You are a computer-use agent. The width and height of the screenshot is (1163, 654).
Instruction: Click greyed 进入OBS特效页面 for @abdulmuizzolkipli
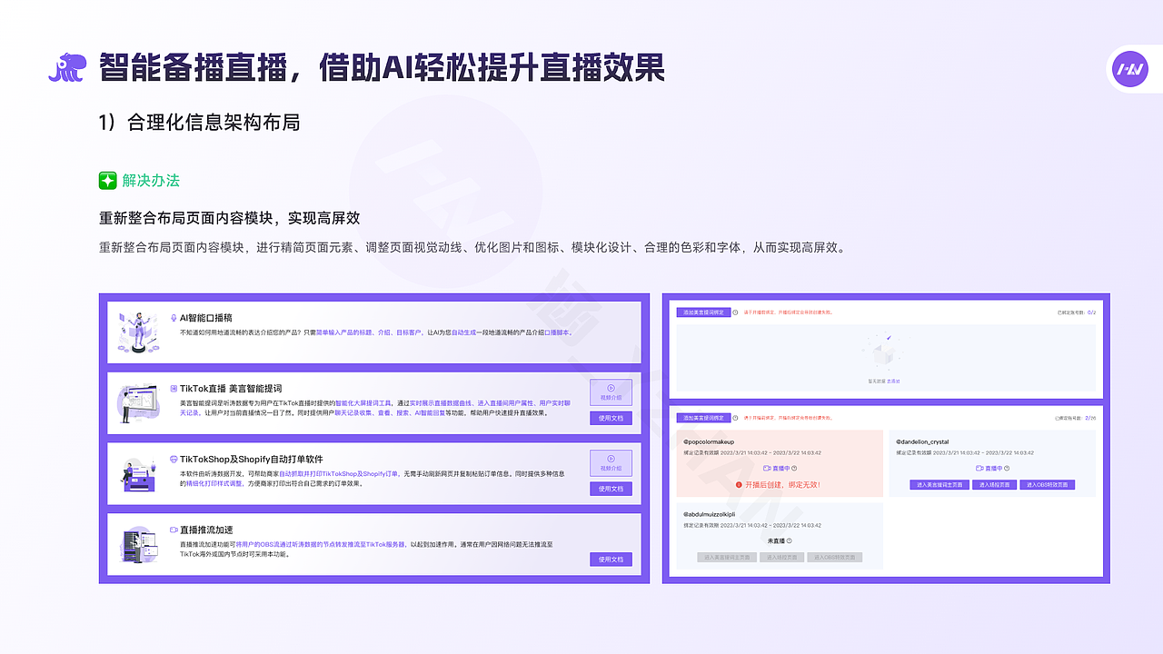(835, 557)
